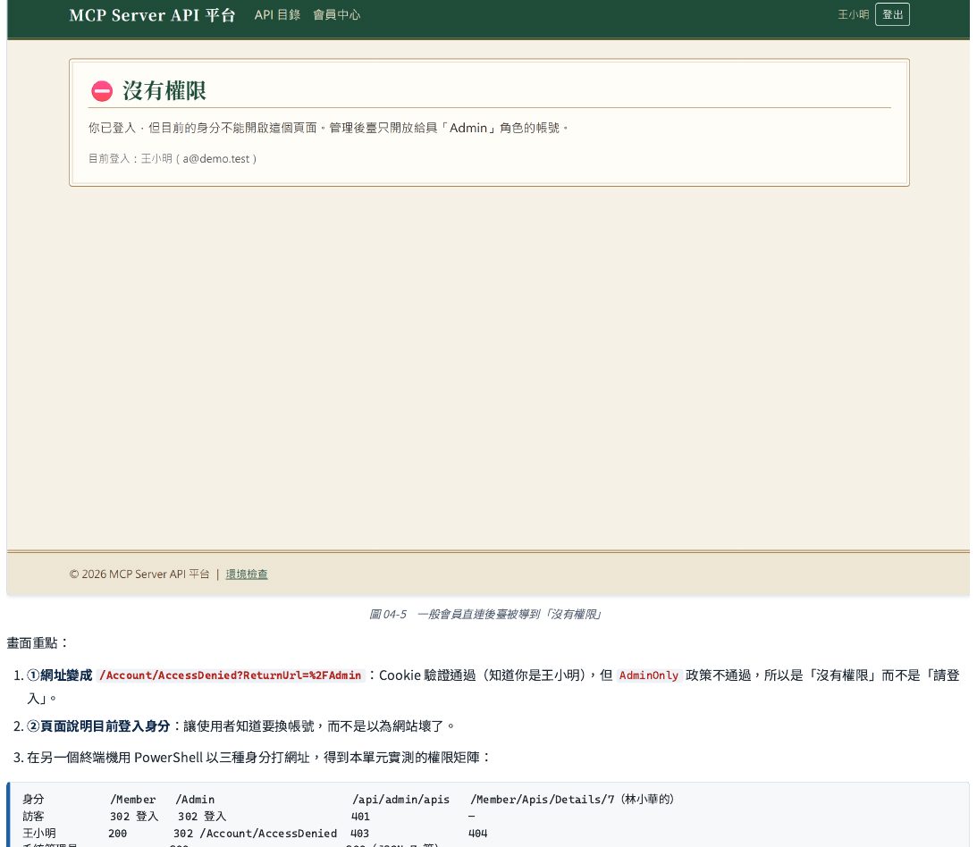Click the © 2026 MCP Server API 平台 footer text
The width and height of the screenshot is (977, 847).
pos(139,574)
